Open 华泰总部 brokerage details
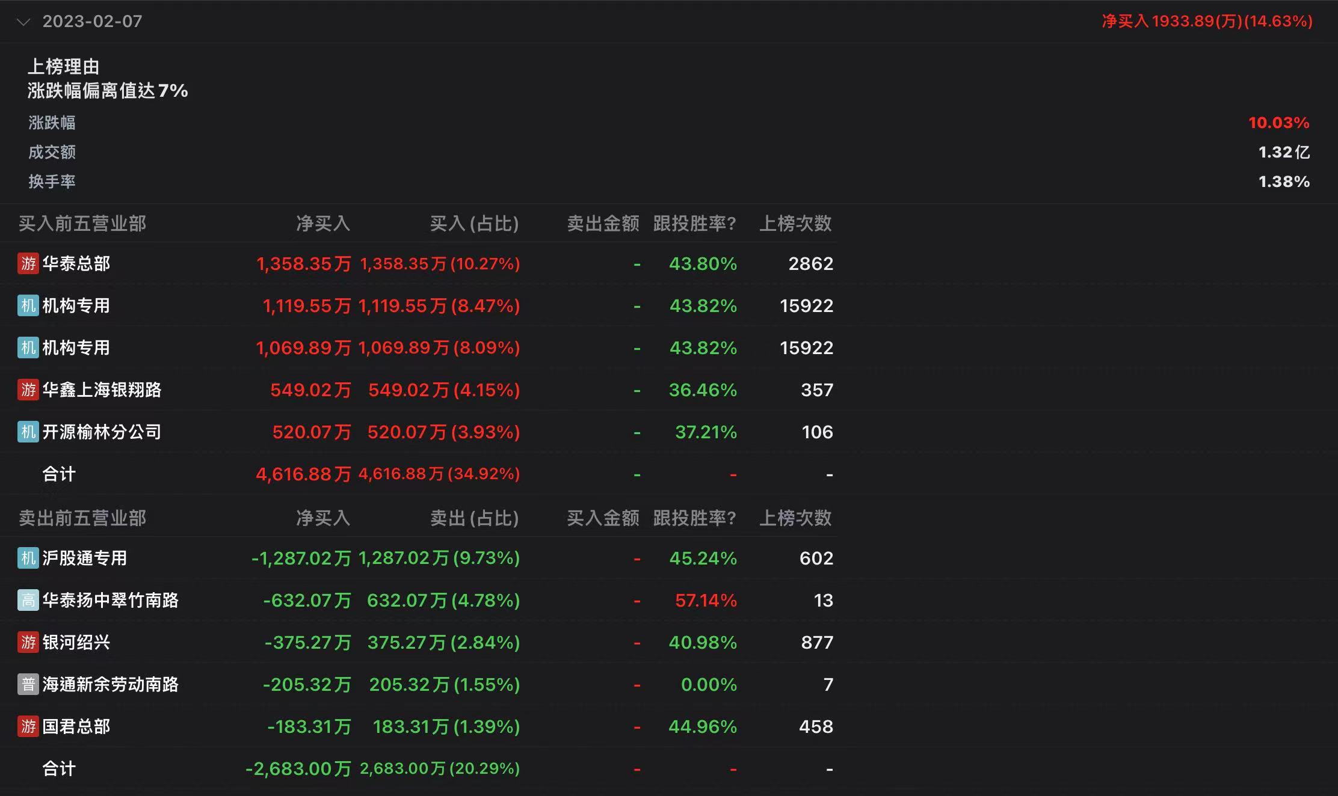This screenshot has width=1338, height=796. point(76,263)
